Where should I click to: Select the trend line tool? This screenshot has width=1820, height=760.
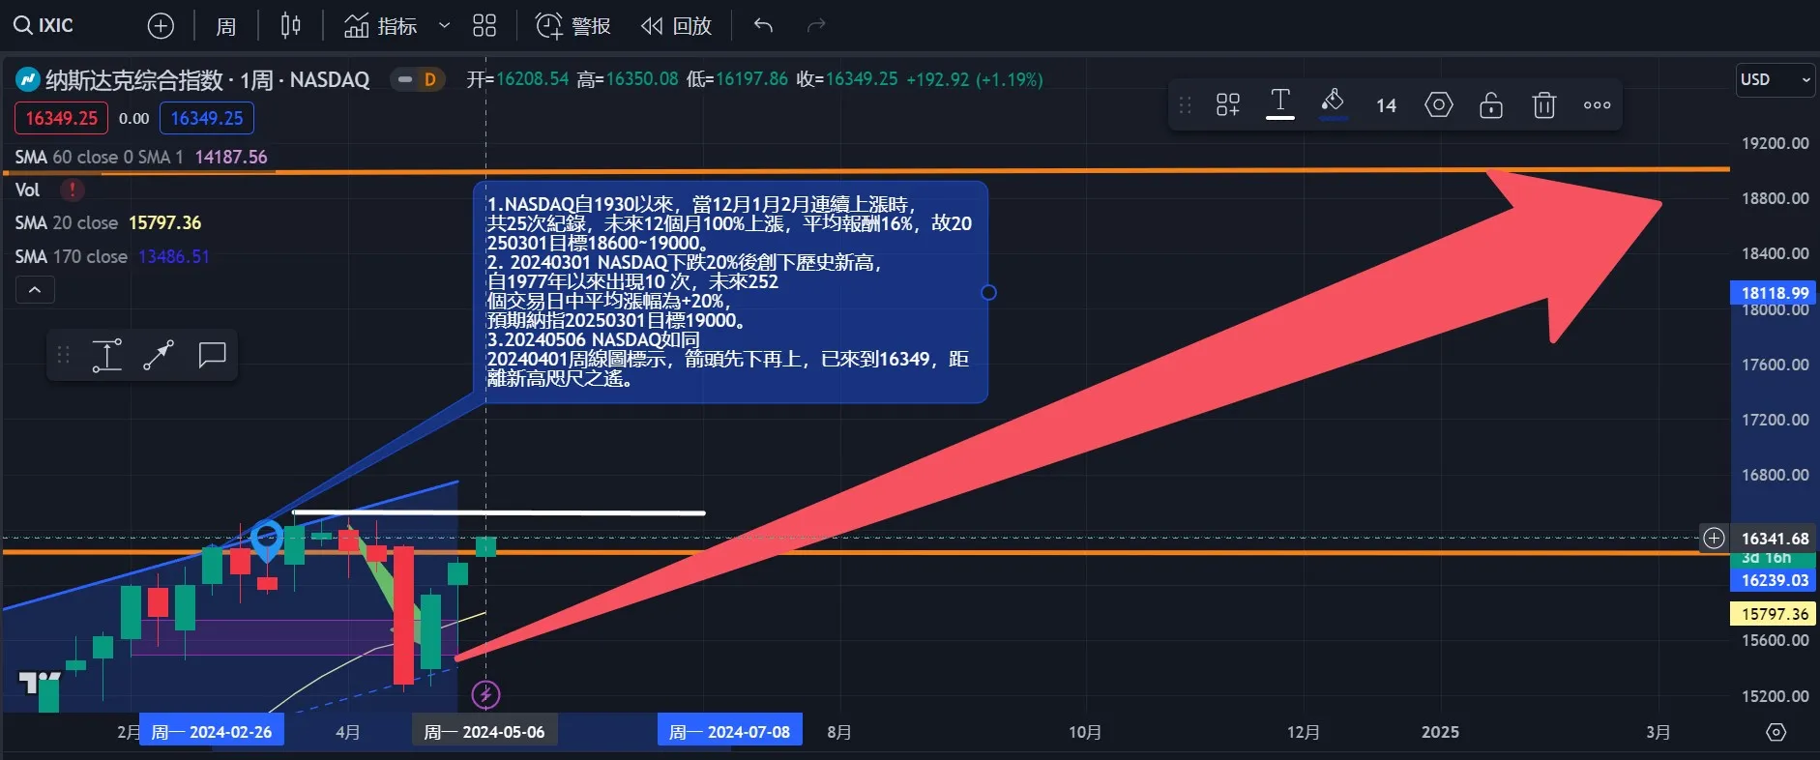159,355
